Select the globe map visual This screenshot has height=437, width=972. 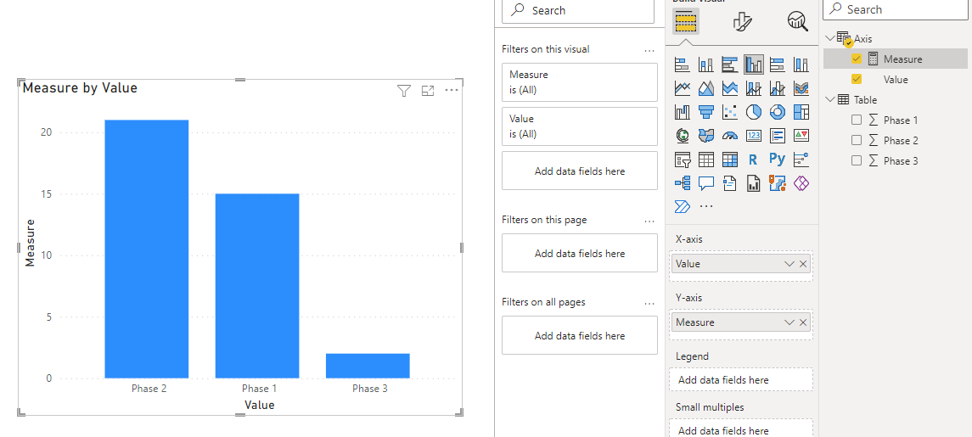682,136
